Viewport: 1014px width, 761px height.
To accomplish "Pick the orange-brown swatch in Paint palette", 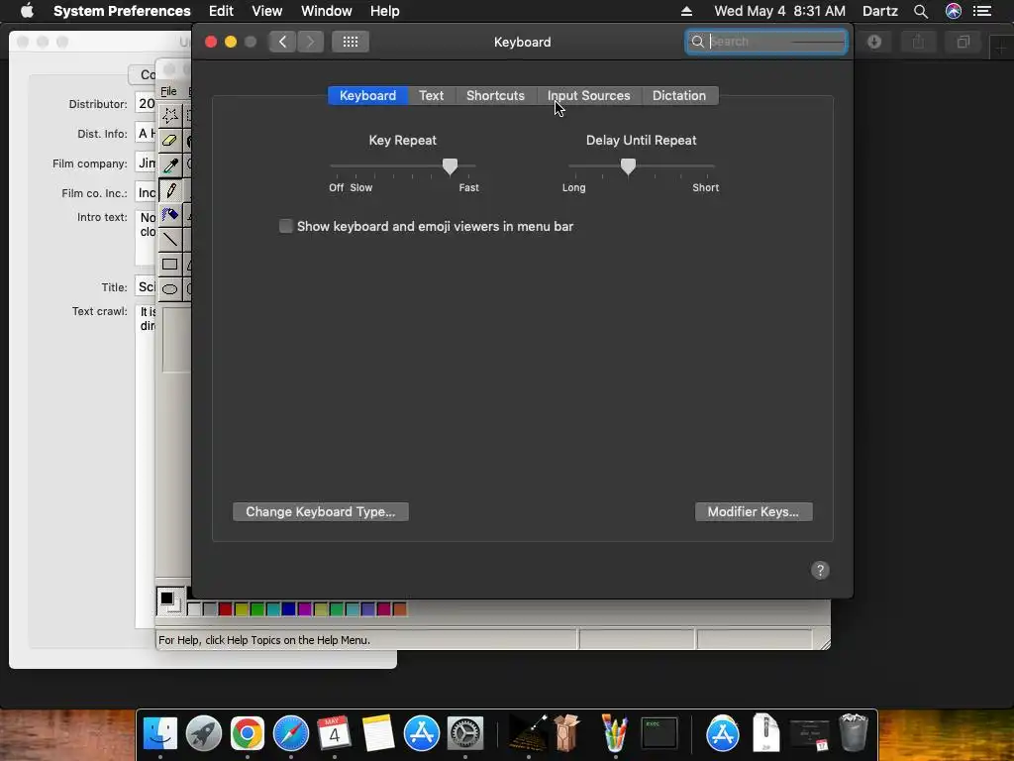I will (x=400, y=609).
